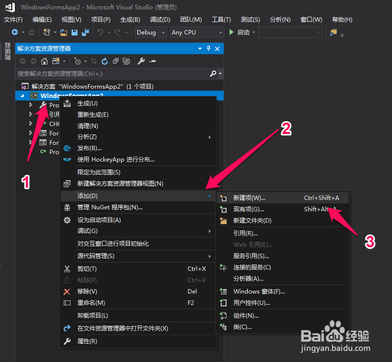This screenshot has height=362, width=392.
Task: Select User Control (用户控件) in submenu
Action: [x=282, y=303]
